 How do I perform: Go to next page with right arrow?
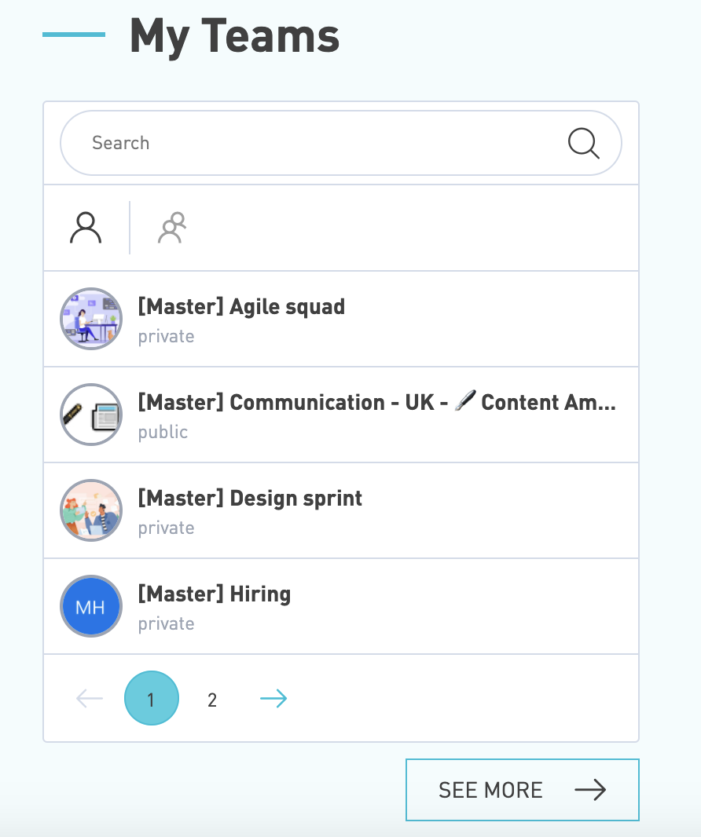[273, 698]
